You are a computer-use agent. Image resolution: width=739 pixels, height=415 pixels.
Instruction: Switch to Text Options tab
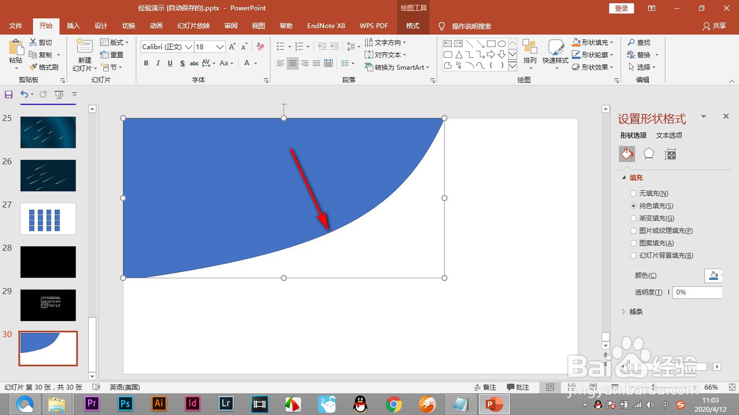(x=669, y=136)
